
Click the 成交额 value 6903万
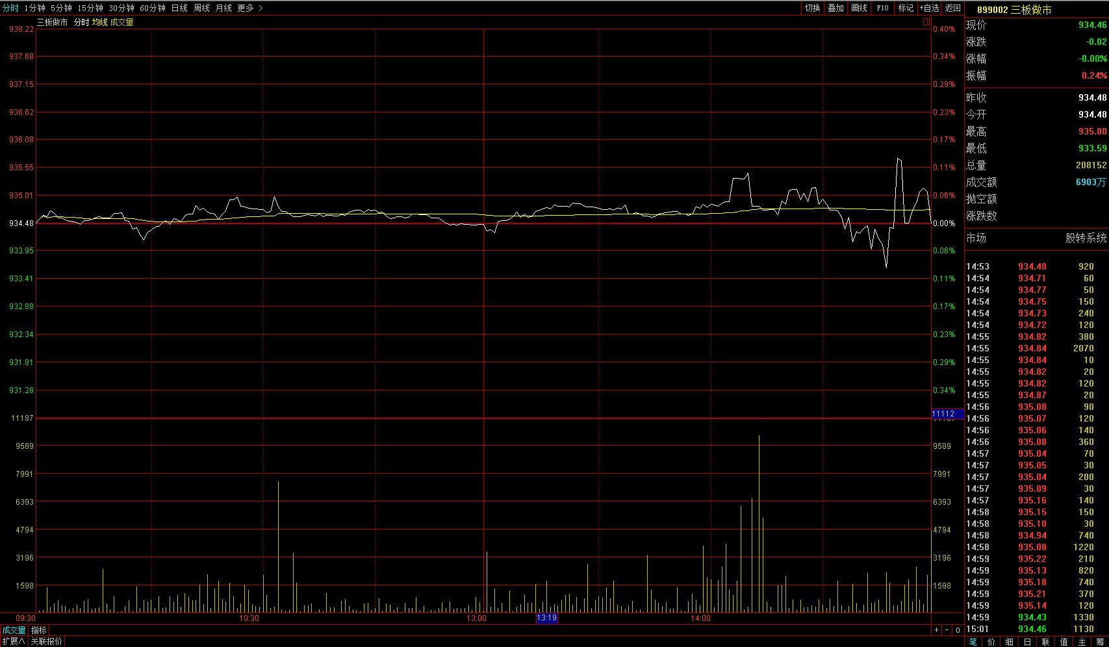1091,182
